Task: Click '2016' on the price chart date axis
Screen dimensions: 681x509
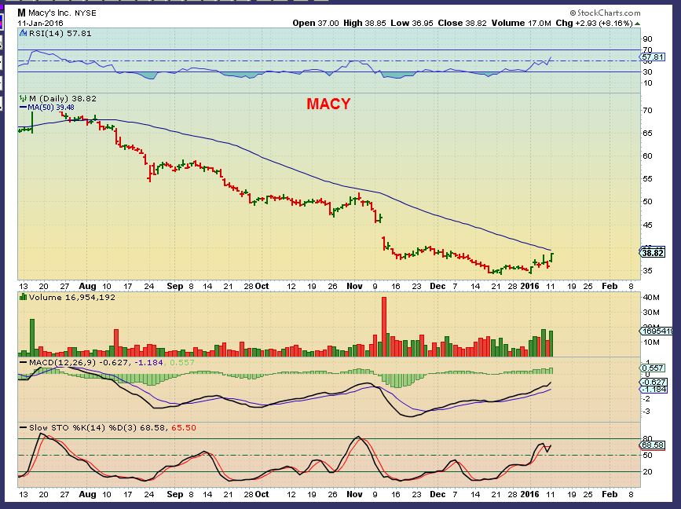Action: tap(530, 286)
